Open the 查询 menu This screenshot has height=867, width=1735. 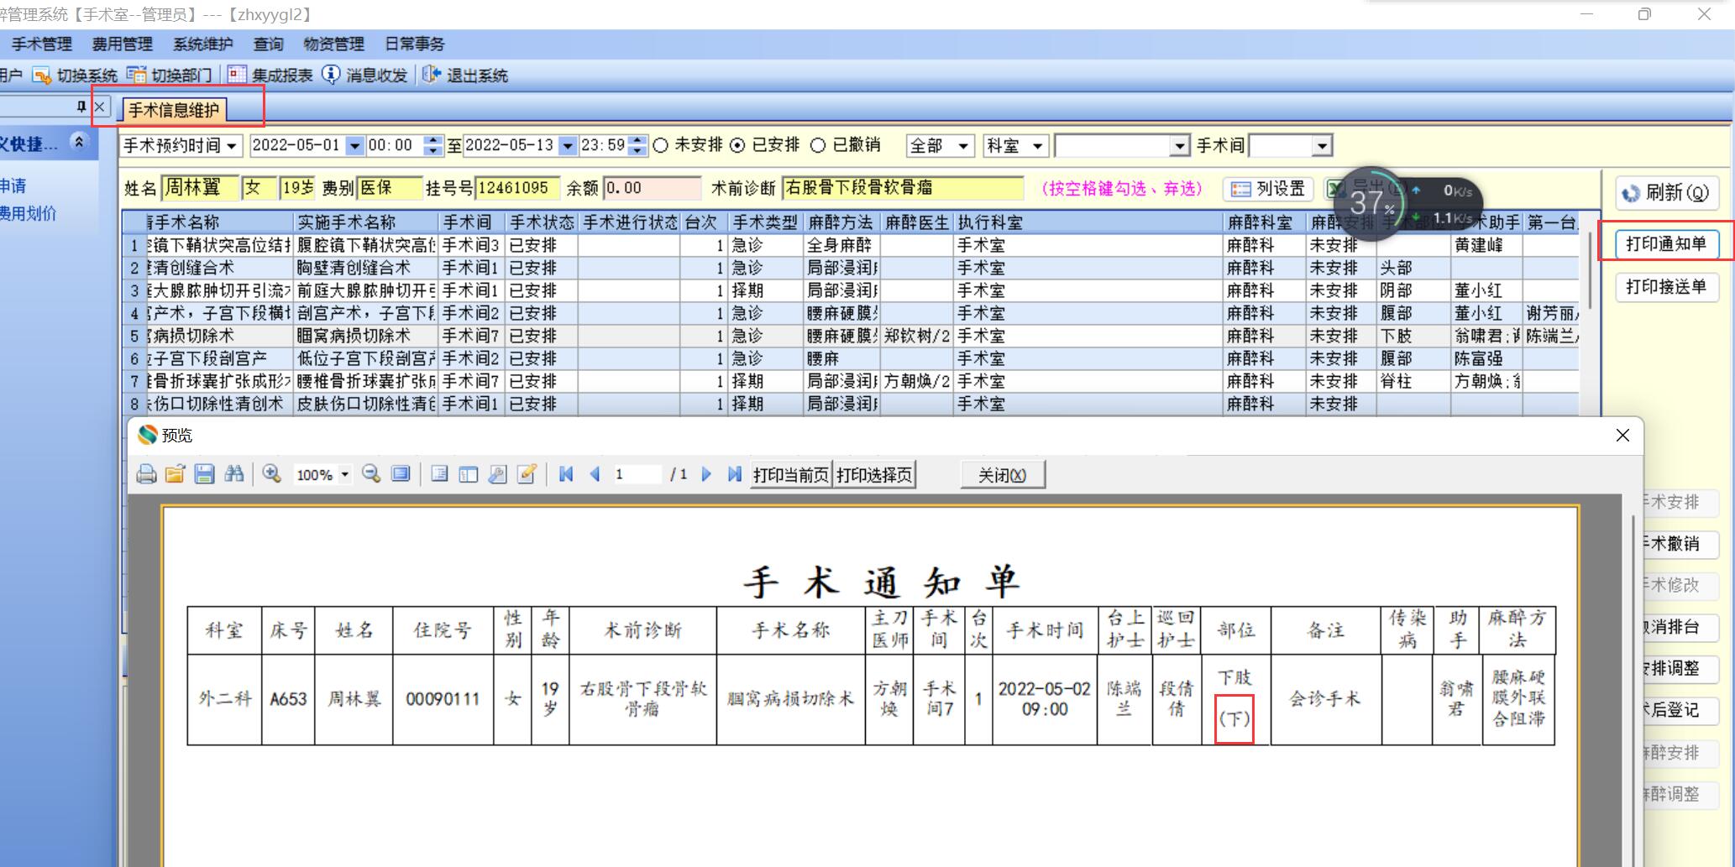(x=269, y=44)
